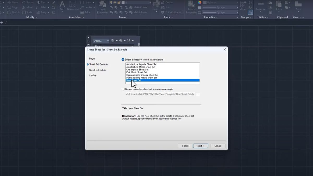Close the Create Sheet Set dialog

pos(225,50)
